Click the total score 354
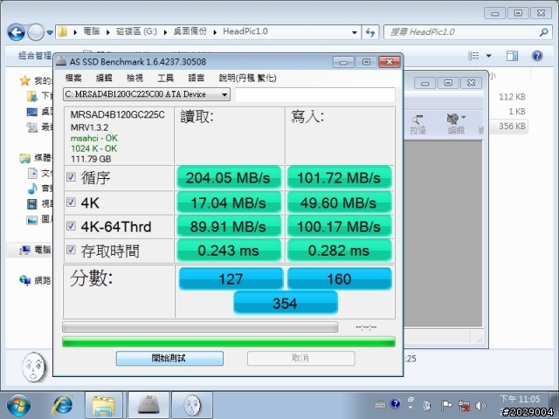This screenshot has height=419, width=559. coord(286,303)
